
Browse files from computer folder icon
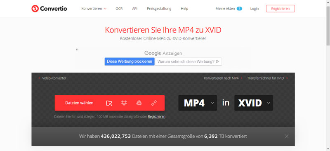pos(109,103)
